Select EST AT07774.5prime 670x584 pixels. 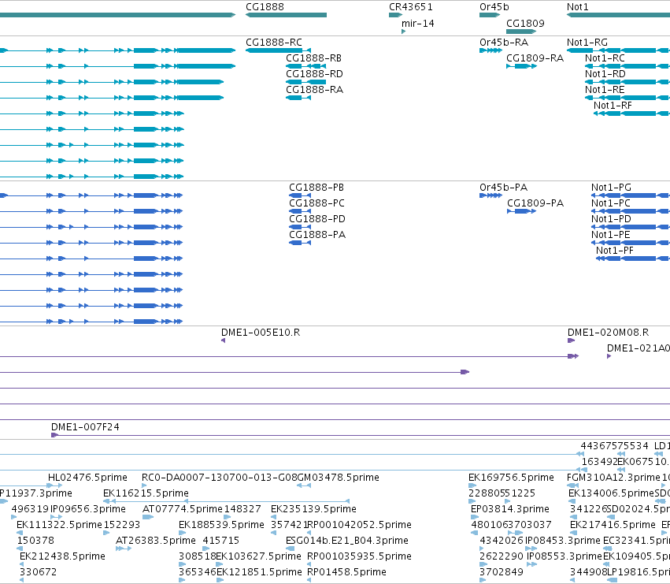click(148, 517)
